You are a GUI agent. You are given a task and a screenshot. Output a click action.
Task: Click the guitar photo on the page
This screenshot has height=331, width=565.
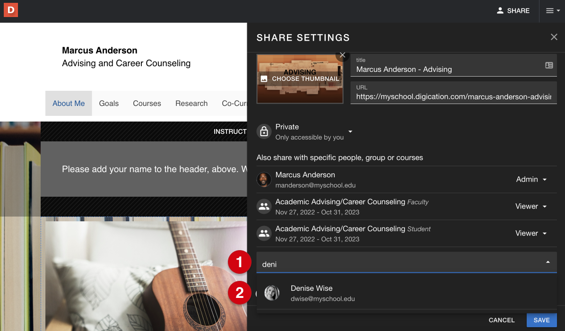[x=146, y=276]
